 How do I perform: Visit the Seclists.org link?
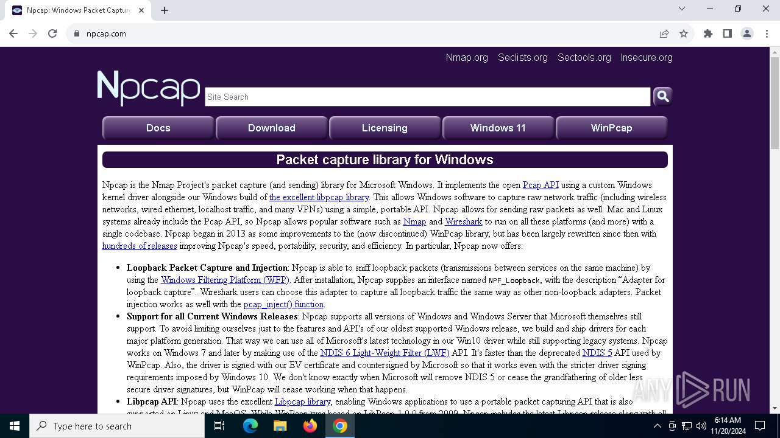click(x=523, y=57)
